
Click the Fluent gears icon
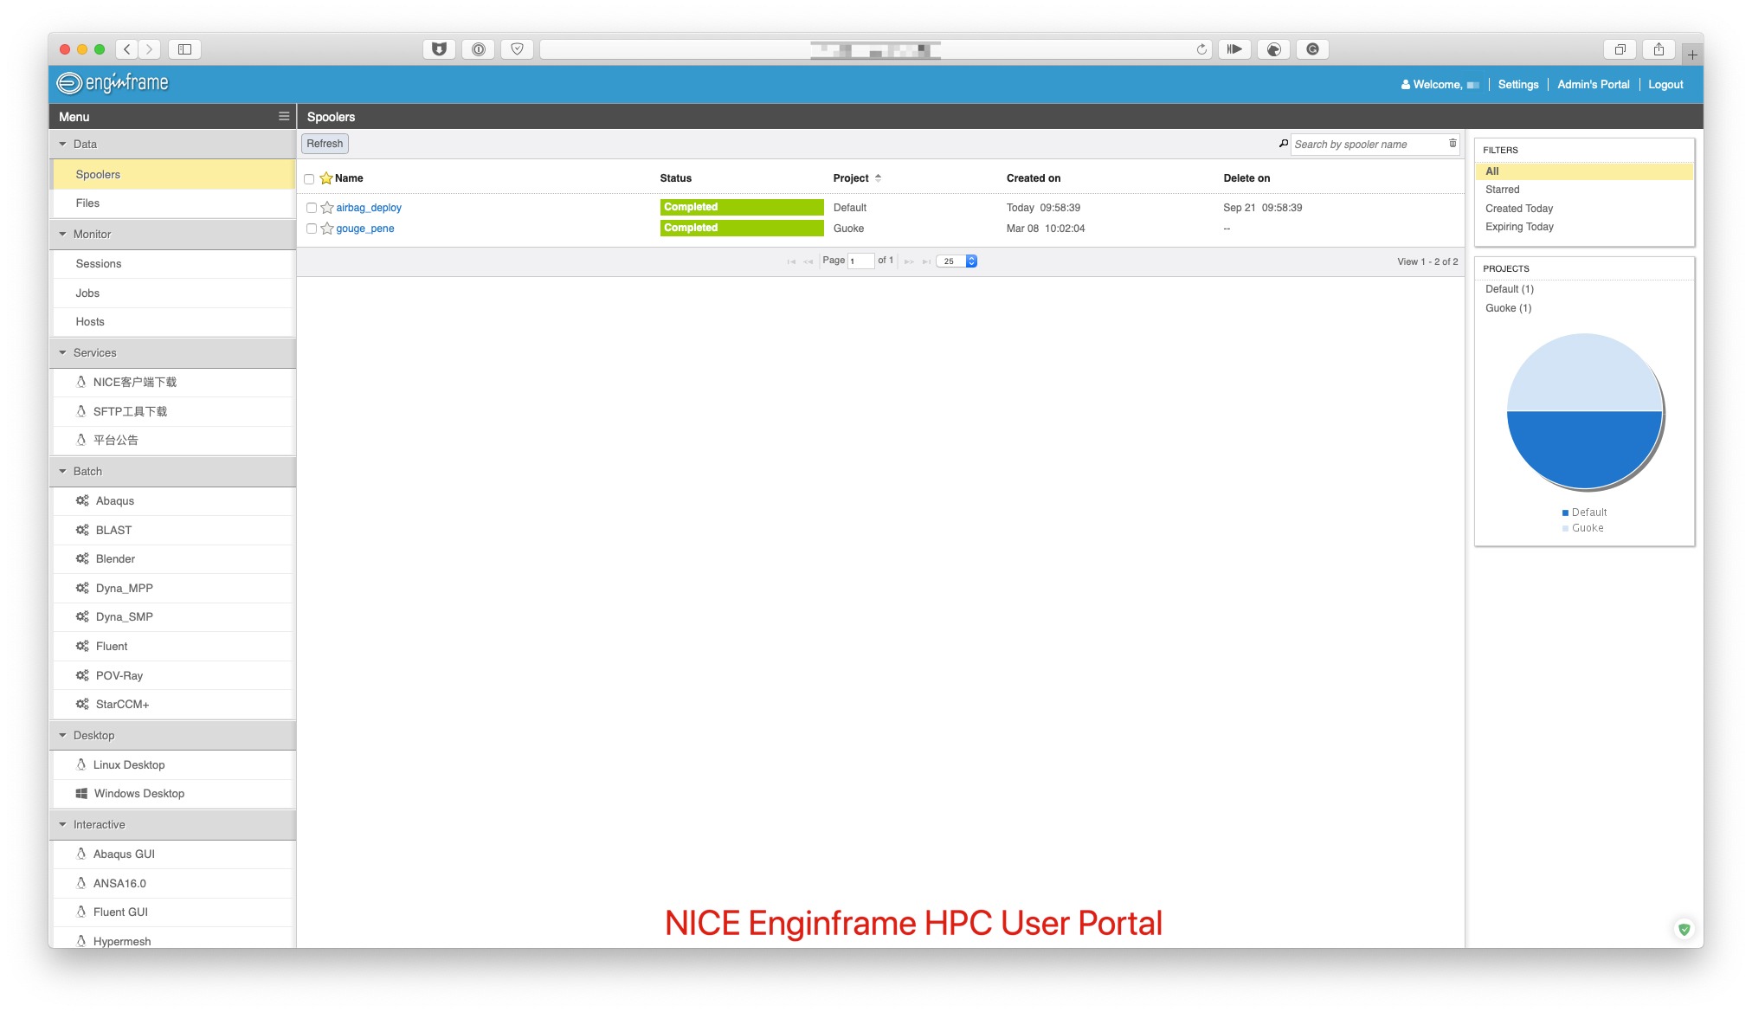point(82,646)
